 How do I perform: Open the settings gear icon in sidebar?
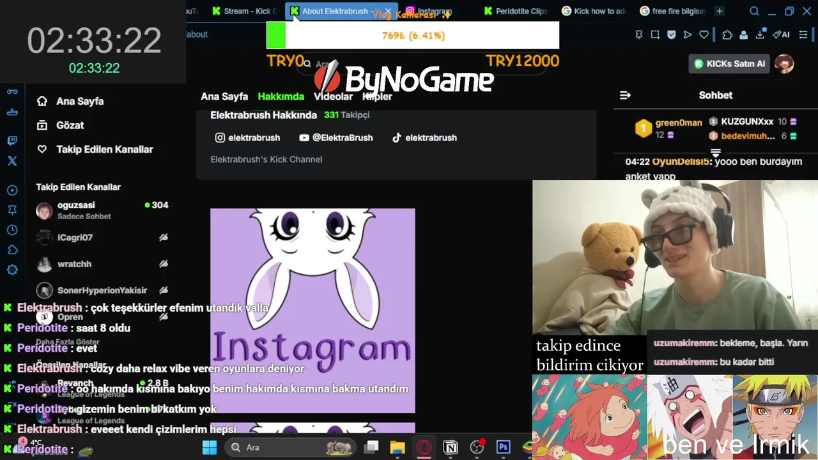click(x=12, y=270)
